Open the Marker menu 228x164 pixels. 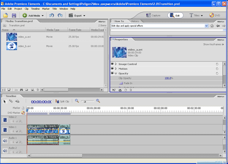point(46,9)
